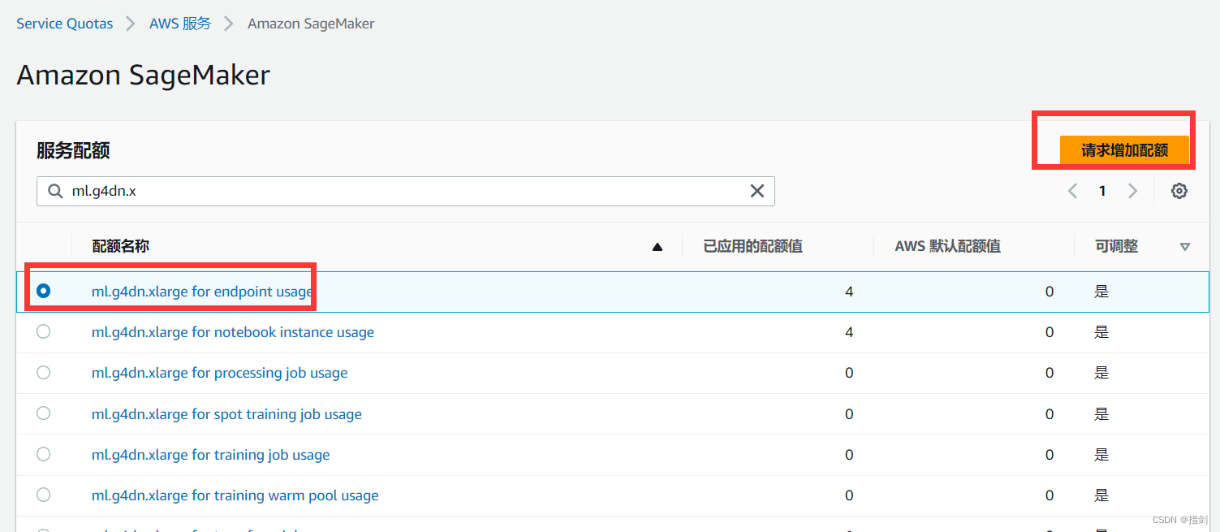Select radio for training warm pool usage
Image resolution: width=1220 pixels, height=532 pixels.
[44, 495]
